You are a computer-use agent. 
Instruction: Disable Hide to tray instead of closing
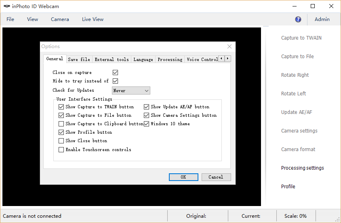(115, 81)
